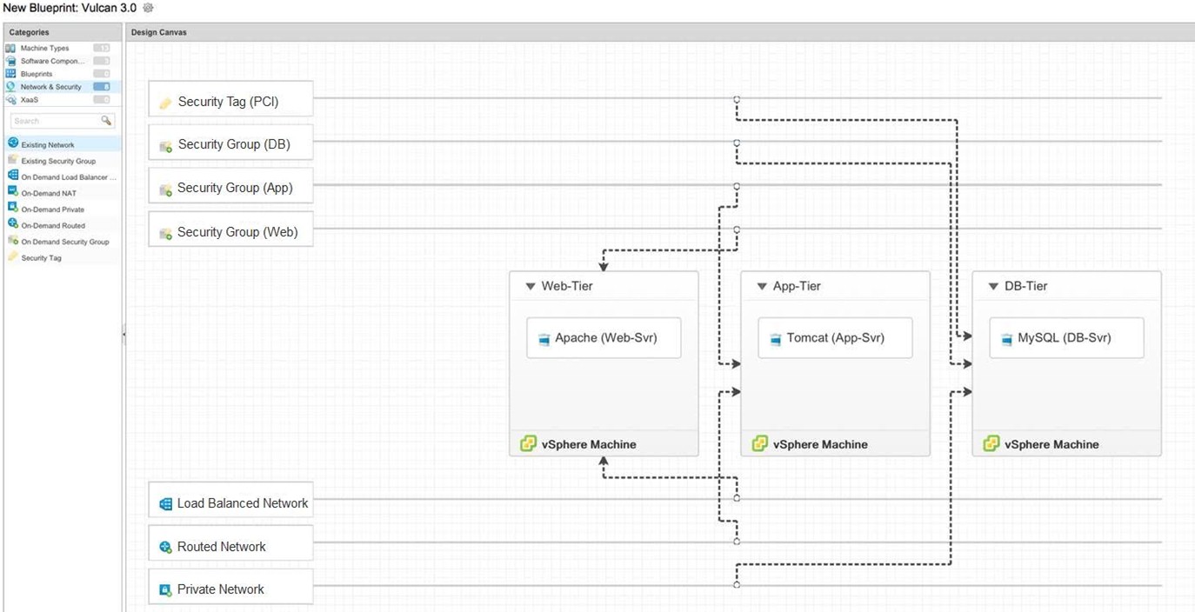Toggle the Software Components switch
Screen dimensions: 1195x612
coord(102,61)
